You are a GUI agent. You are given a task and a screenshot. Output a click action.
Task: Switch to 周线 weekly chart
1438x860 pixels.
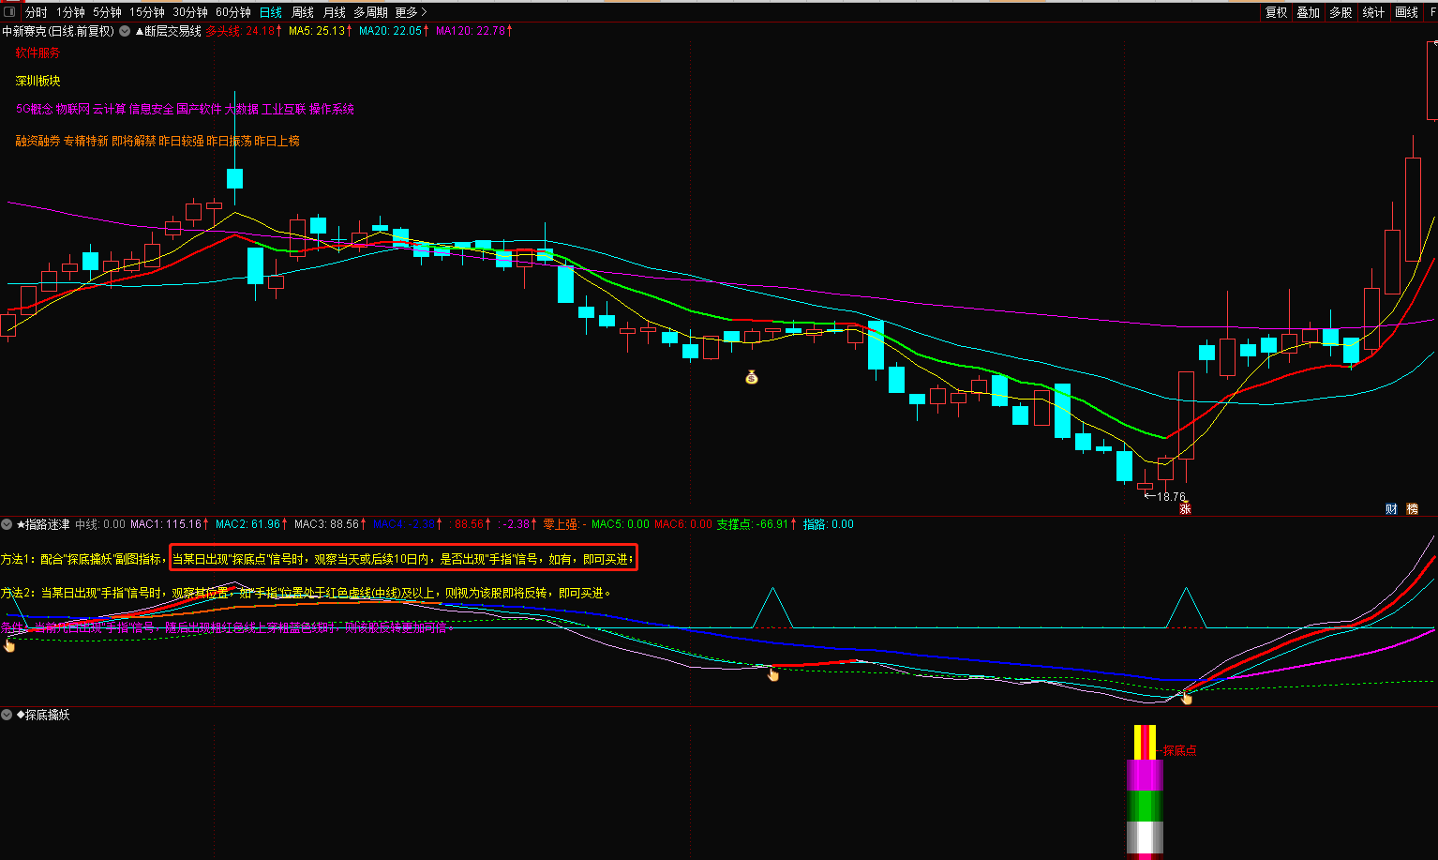pyautogui.click(x=303, y=12)
